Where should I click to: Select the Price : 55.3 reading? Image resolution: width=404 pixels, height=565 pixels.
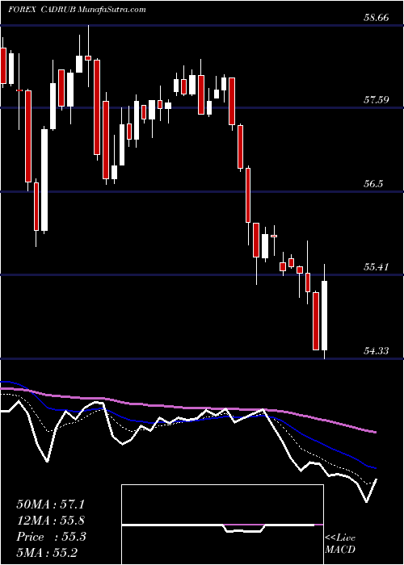pos(51,537)
